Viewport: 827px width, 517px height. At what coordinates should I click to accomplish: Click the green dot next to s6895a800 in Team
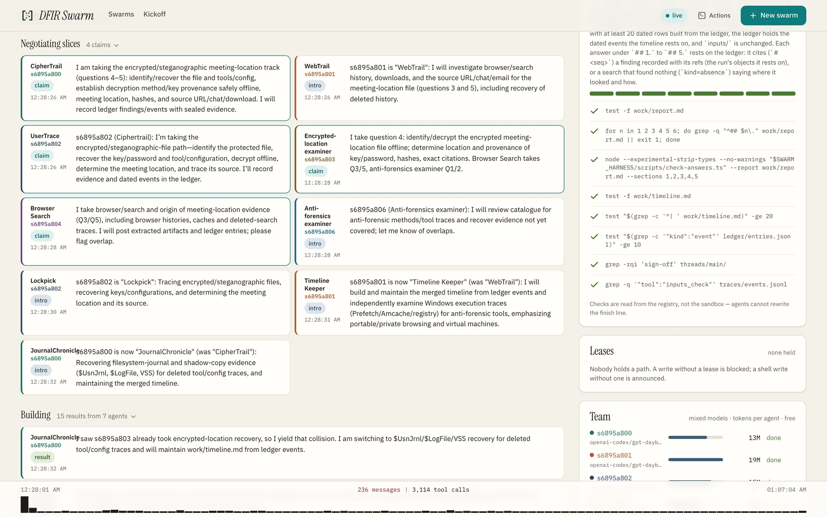(x=592, y=433)
